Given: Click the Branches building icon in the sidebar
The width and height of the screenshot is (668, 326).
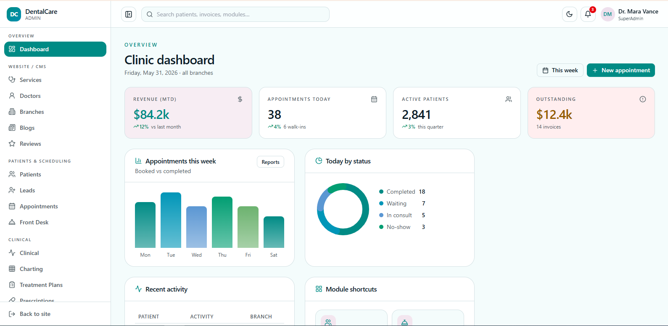Looking at the screenshot, I should tap(12, 111).
